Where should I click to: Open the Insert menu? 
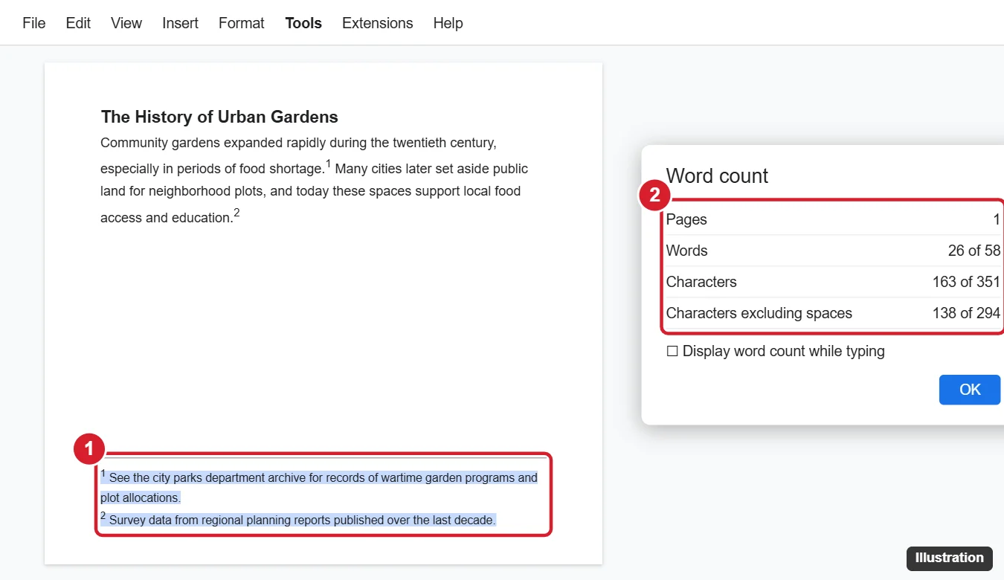pos(180,23)
